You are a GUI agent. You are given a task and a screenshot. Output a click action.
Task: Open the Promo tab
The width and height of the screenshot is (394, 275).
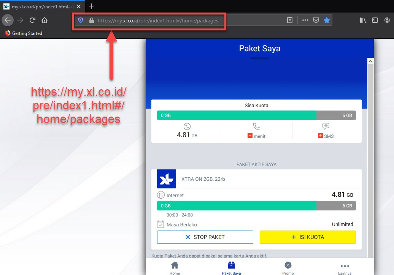[x=288, y=268]
